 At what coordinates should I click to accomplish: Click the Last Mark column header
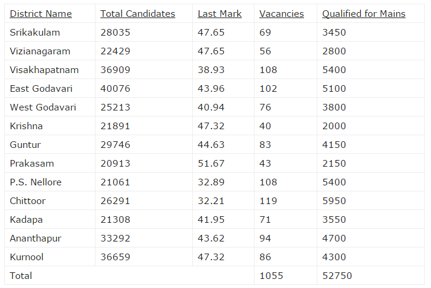click(x=219, y=14)
